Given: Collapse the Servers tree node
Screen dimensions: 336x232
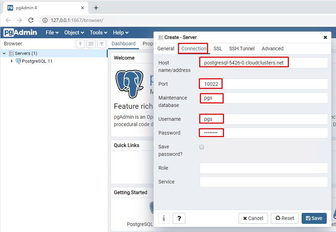Looking at the screenshot, I should tap(4, 53).
